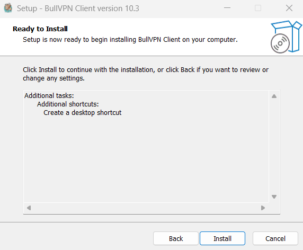Cancel the BullVPN setup
This screenshot has width=303, height=250.
pos(275,238)
